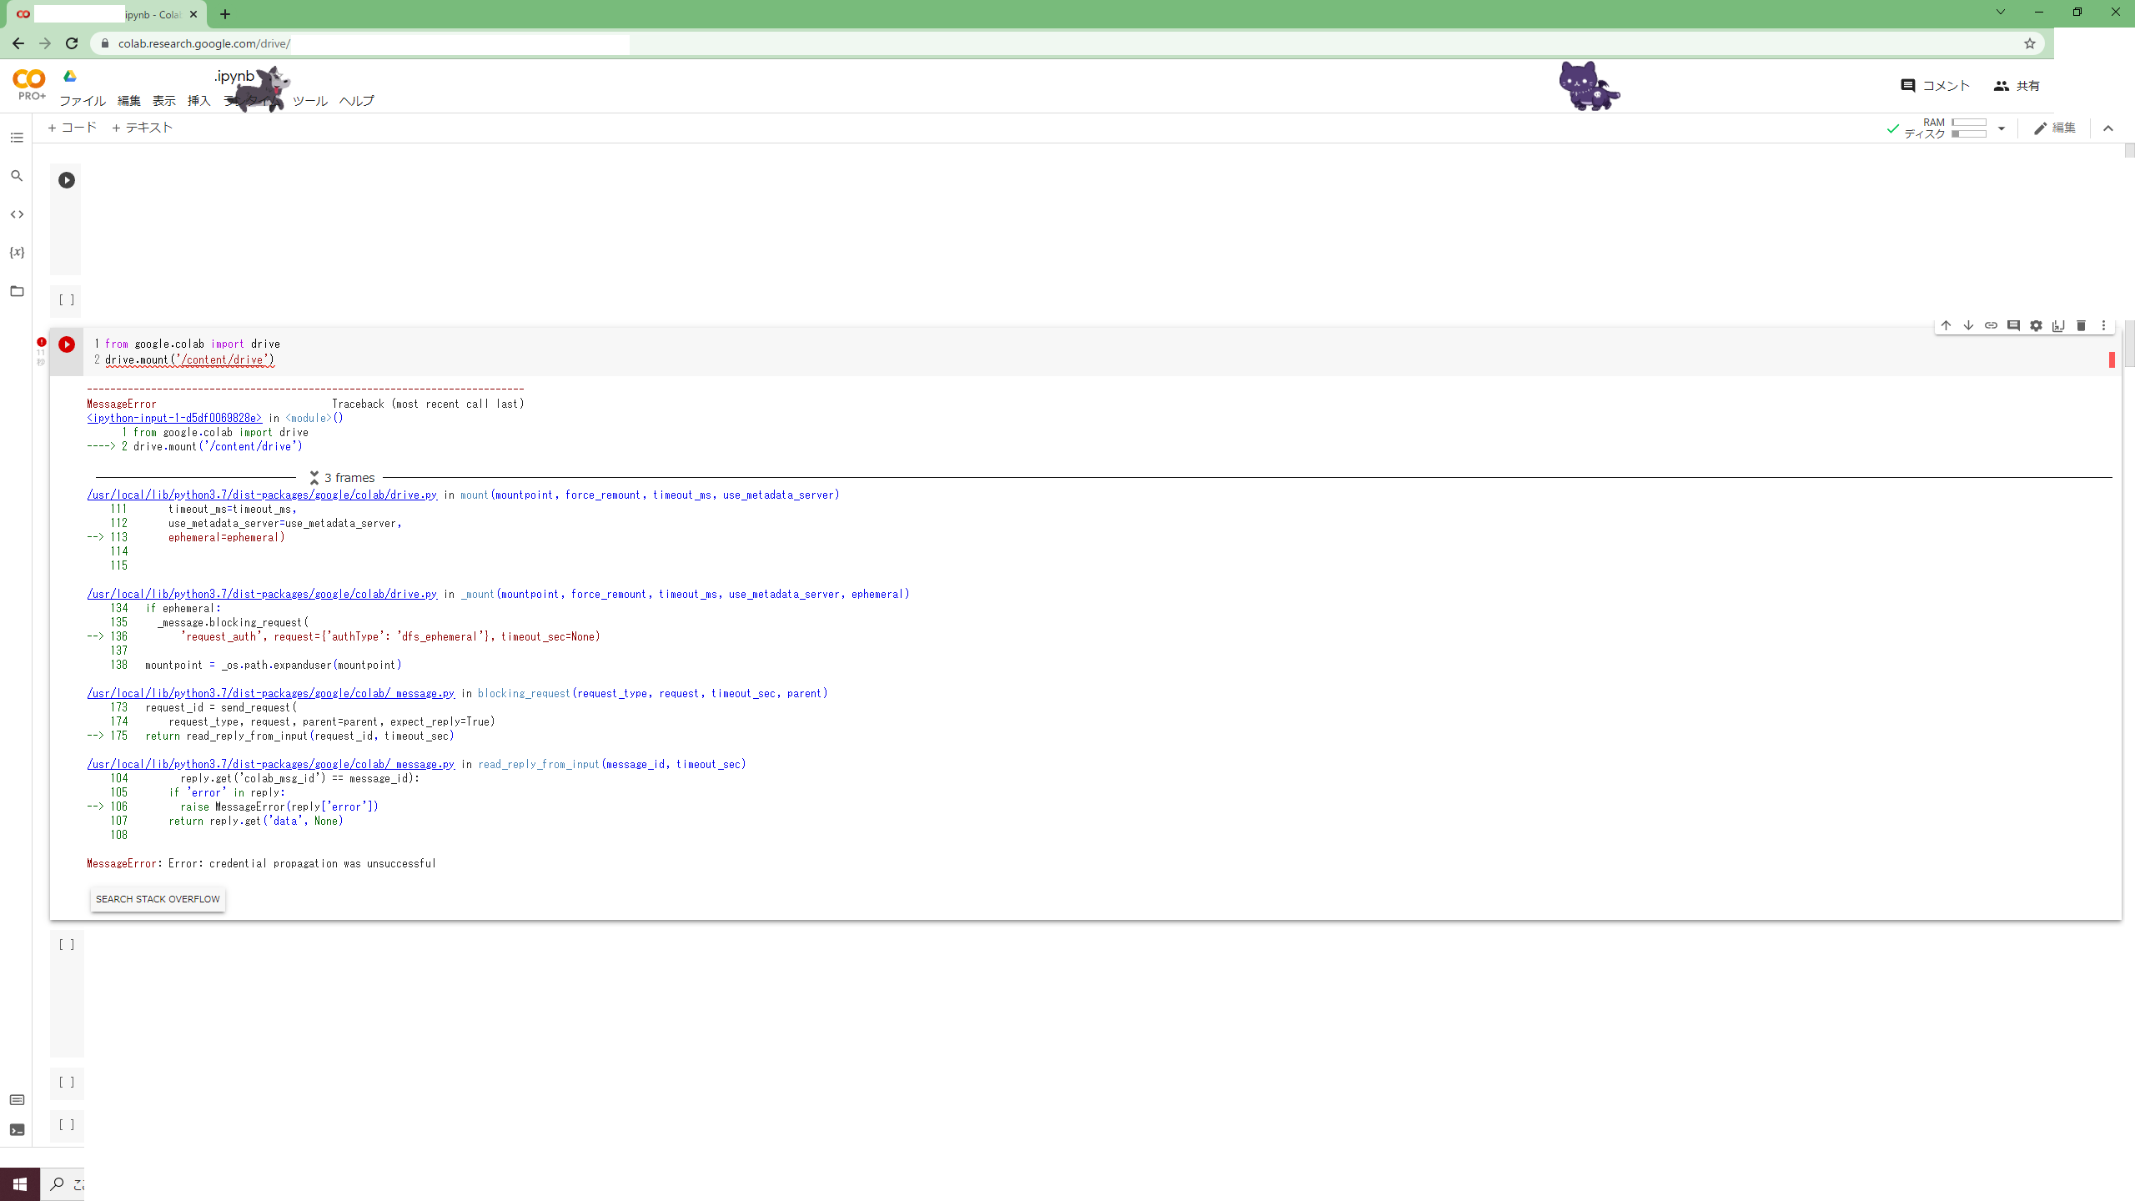Image resolution: width=2135 pixels, height=1201 pixels.
Task: Mirror cell in tab icon
Action: [2058, 325]
